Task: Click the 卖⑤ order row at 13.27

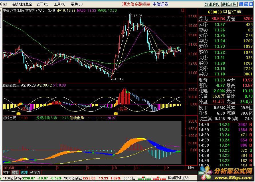Action: click(x=226, y=25)
